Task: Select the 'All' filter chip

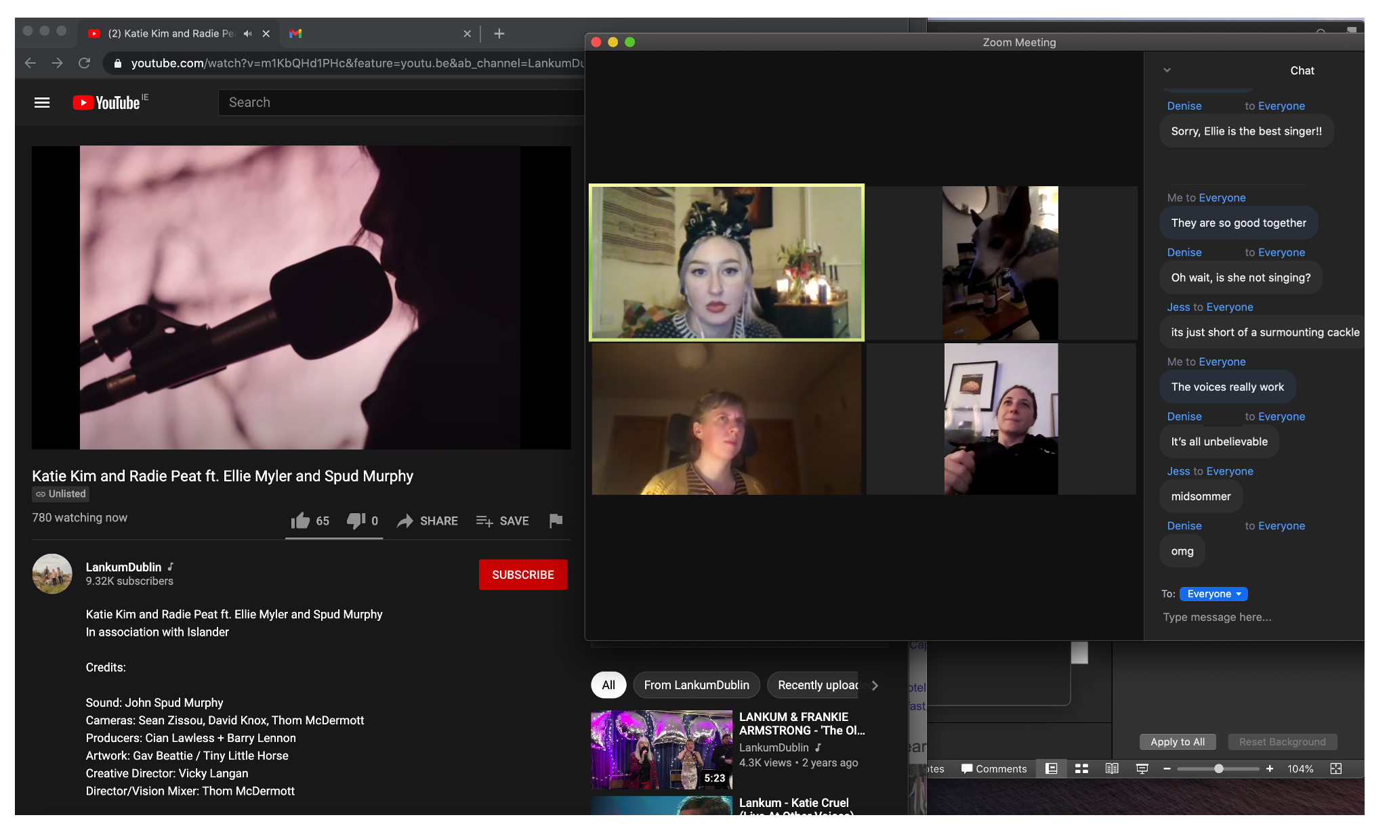Action: tap(608, 685)
